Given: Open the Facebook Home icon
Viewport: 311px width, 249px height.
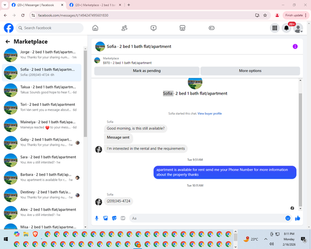Looking at the screenshot, I should click(95, 28).
